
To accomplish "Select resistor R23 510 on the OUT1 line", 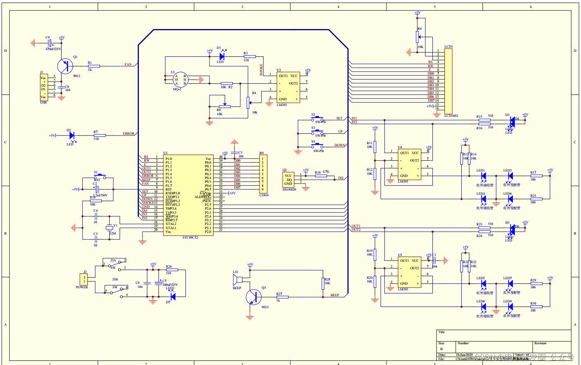I will 485,227.
